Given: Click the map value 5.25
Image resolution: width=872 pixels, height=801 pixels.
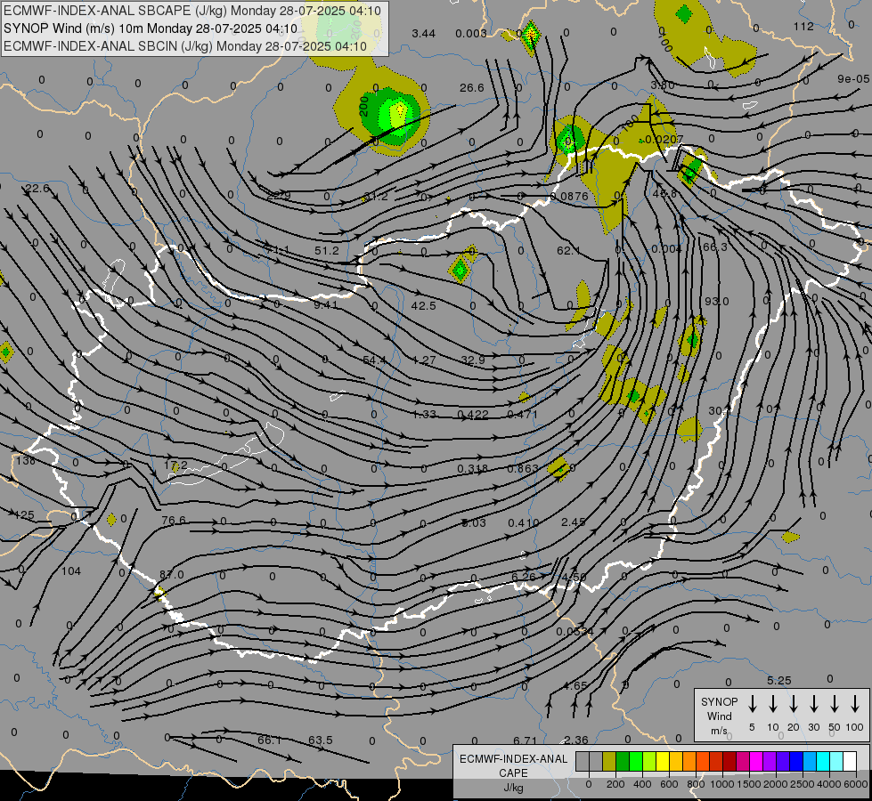Looking at the screenshot, I should click(x=779, y=681).
